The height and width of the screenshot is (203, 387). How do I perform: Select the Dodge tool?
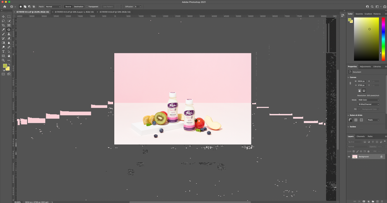pos(3,47)
